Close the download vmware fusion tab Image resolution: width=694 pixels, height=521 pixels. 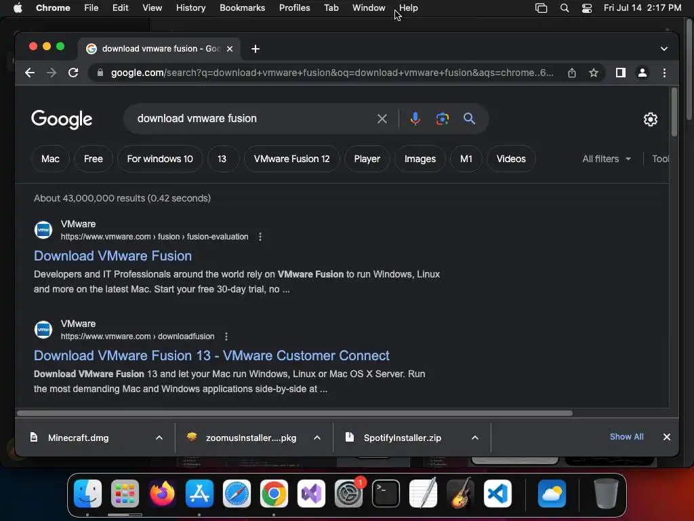pyautogui.click(x=230, y=49)
